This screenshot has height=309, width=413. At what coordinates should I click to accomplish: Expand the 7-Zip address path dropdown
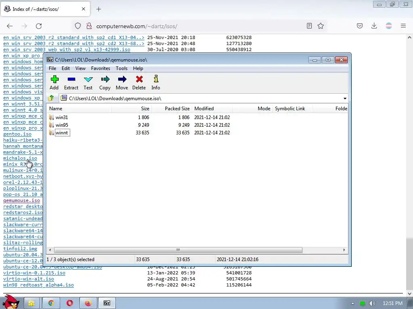pyautogui.click(x=345, y=99)
